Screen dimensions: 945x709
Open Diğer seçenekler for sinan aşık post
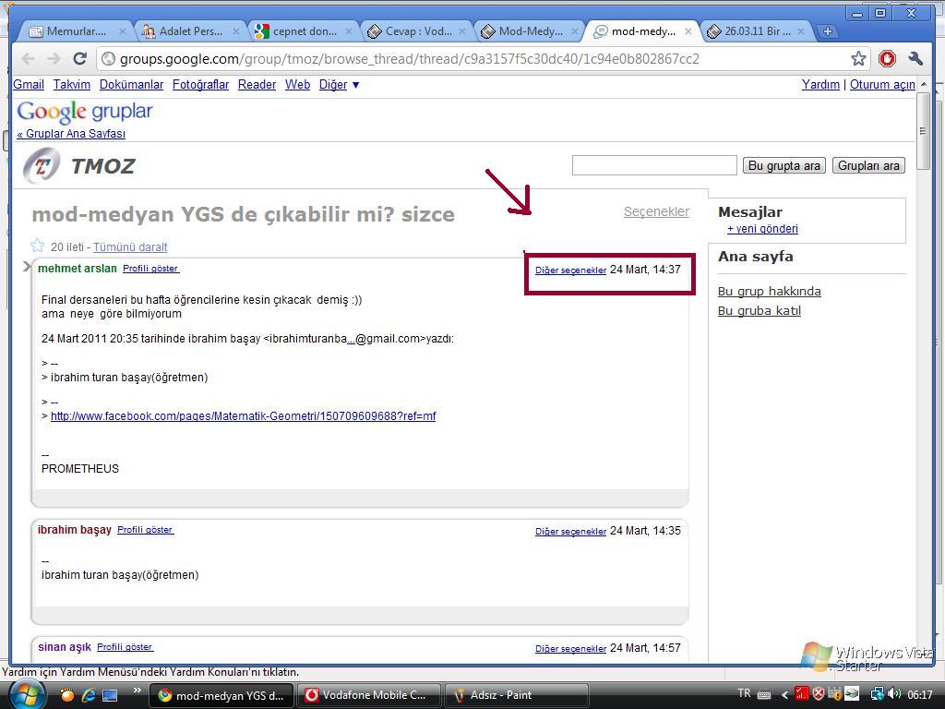(570, 649)
